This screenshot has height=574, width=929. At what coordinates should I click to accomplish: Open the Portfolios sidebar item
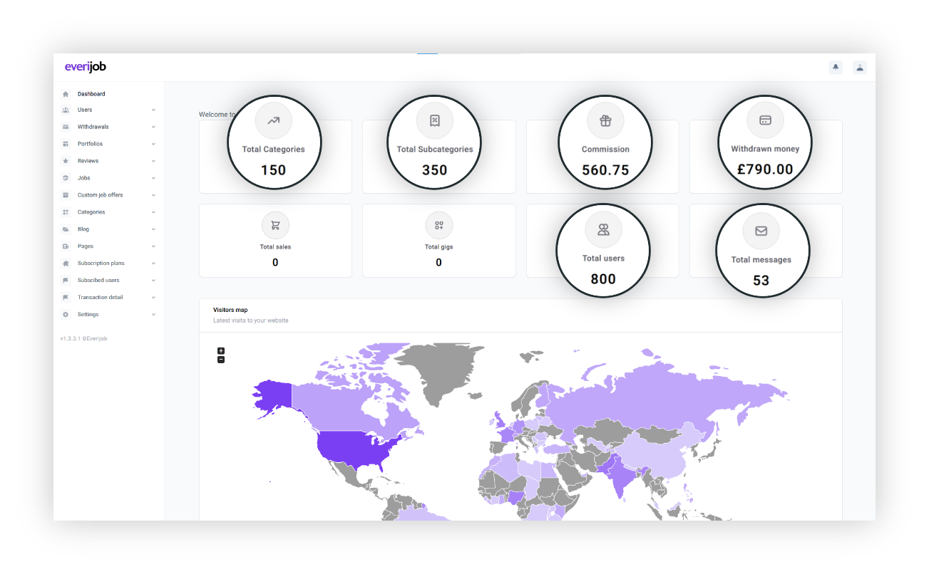click(x=90, y=144)
